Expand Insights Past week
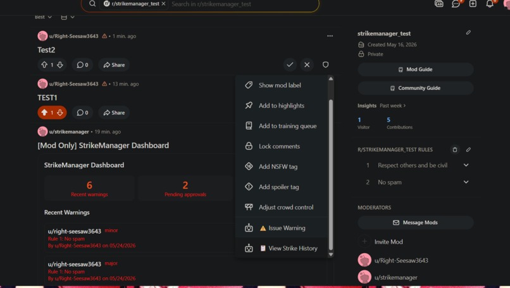510x288 pixels. coord(392,106)
